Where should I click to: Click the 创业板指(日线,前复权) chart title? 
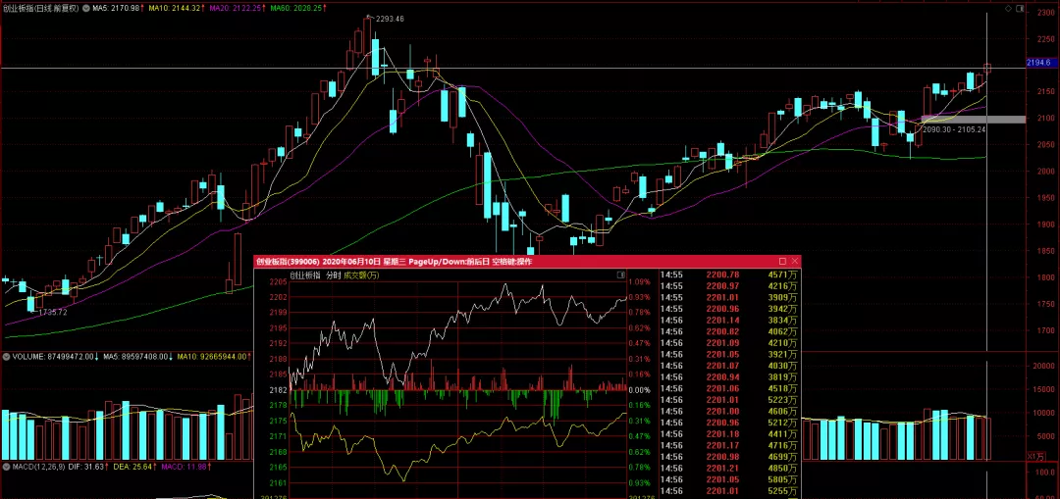pyautogui.click(x=40, y=8)
